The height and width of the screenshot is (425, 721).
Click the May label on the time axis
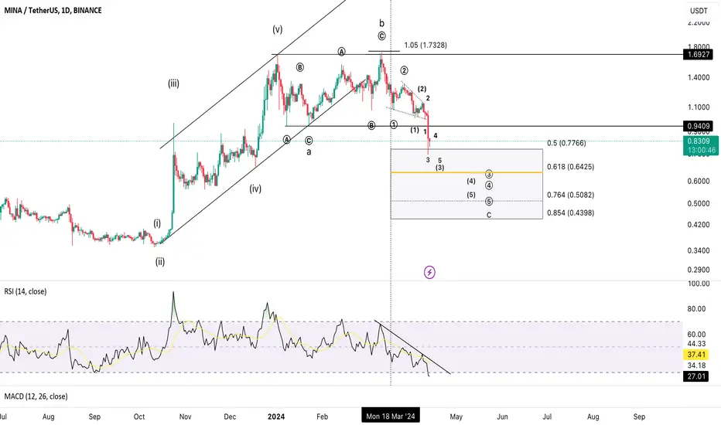pyautogui.click(x=456, y=416)
